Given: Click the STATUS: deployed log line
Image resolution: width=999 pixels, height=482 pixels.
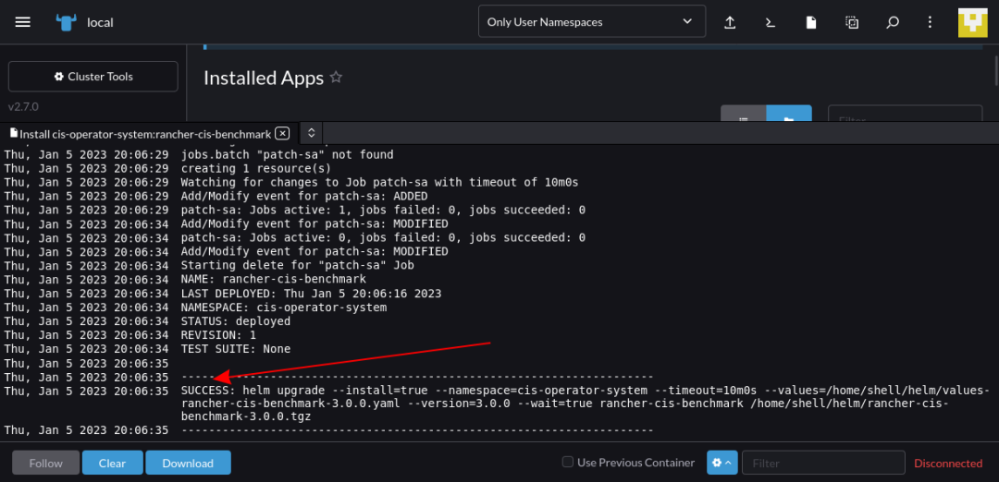Looking at the screenshot, I should (236, 321).
